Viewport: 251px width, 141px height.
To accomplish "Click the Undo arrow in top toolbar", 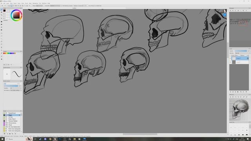I will point(2,6).
